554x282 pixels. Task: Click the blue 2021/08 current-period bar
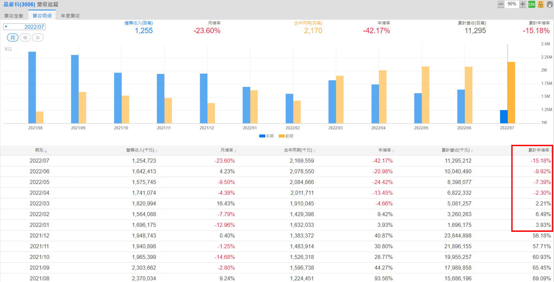pyautogui.click(x=32, y=88)
